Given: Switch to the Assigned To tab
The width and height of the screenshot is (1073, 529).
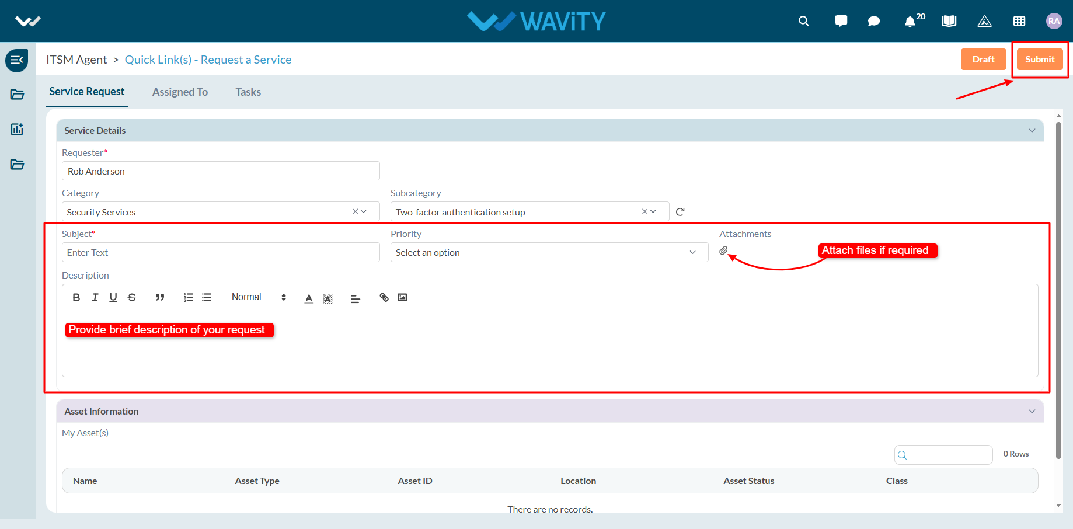Looking at the screenshot, I should pyautogui.click(x=180, y=92).
